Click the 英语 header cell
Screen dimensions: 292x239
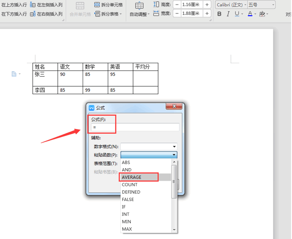(x=120, y=67)
